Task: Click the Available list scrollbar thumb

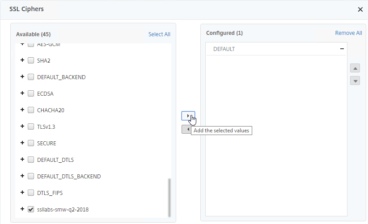Action: pos(169,198)
